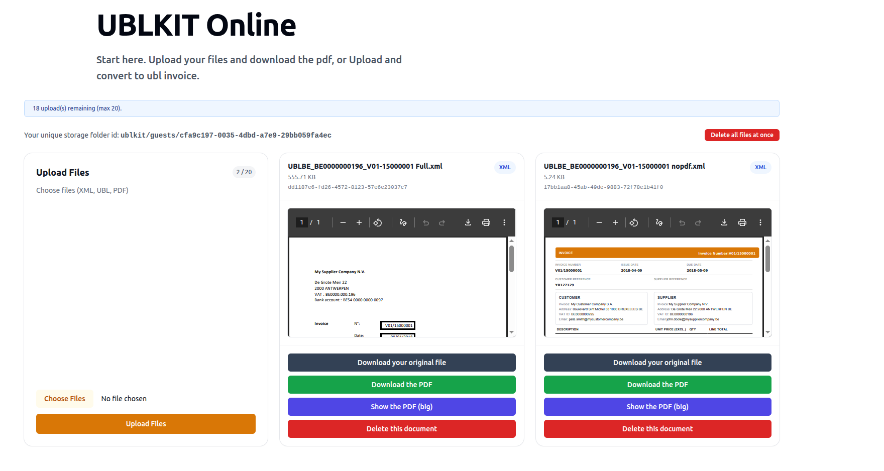
Task: Rotate the Full.xml PDF preview page
Action: [x=378, y=222]
